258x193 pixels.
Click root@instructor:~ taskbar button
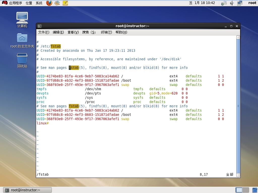click(x=28, y=190)
